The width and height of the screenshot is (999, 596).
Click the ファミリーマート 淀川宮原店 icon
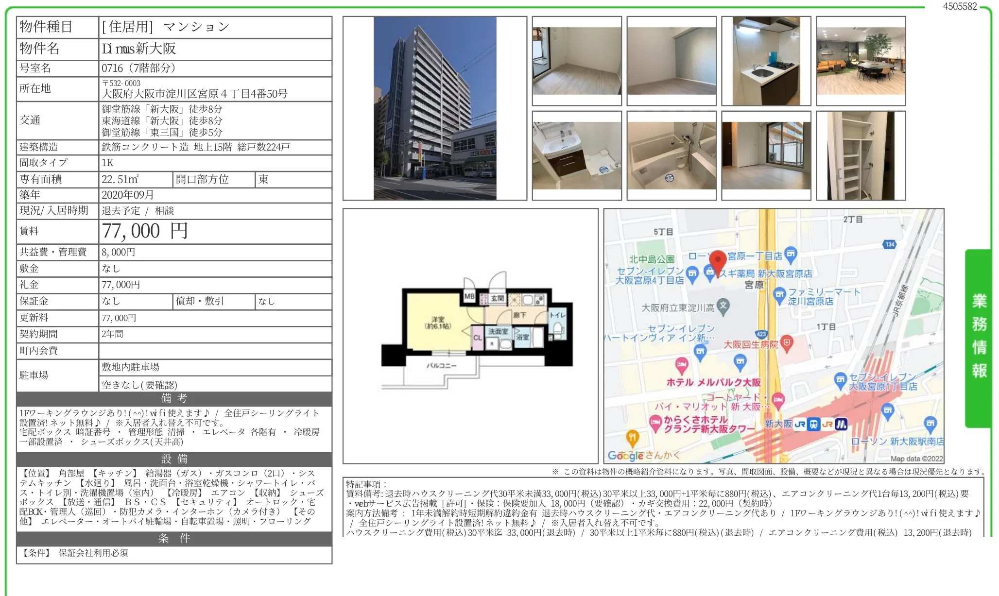pos(779,294)
